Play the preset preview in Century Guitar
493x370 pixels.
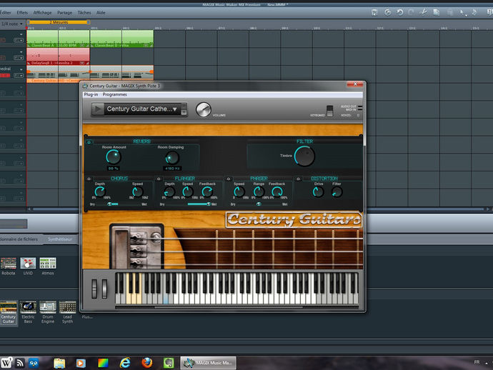coord(98,109)
